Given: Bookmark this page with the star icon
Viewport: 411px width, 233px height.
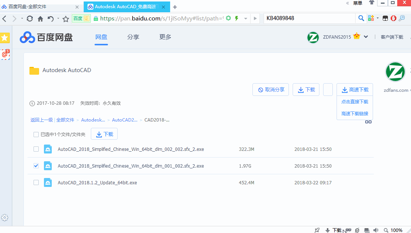Looking at the screenshot, I should coord(66,19).
